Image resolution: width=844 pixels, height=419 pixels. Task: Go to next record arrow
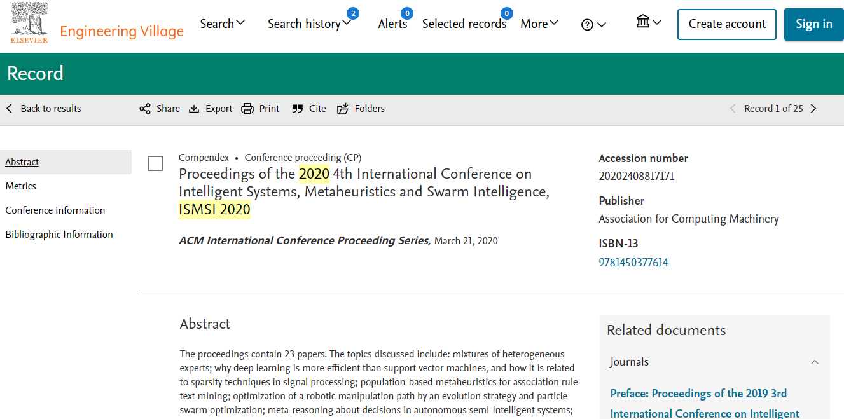813,109
